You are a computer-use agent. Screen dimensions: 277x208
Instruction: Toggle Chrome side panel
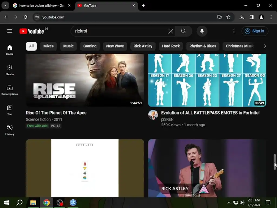click(252, 17)
